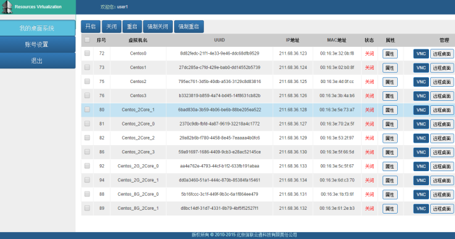Click the 强制重启 force restart button

click(x=189, y=27)
